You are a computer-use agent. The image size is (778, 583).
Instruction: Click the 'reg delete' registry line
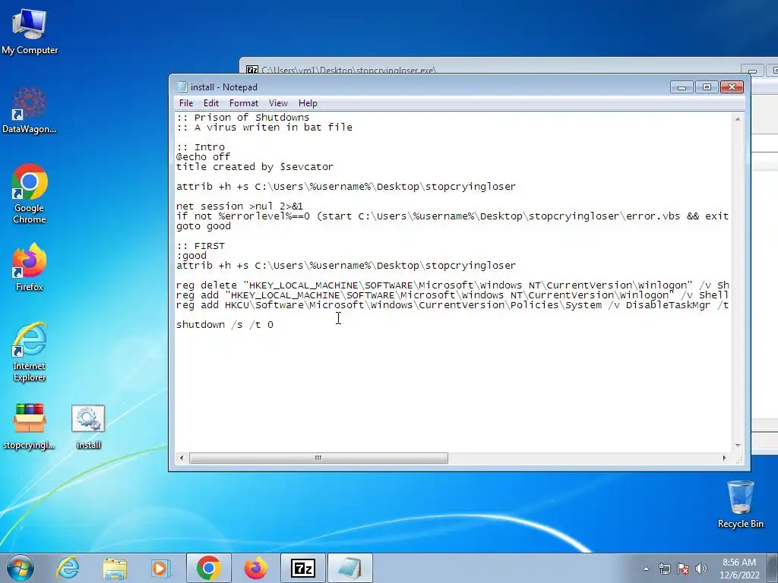point(453,285)
